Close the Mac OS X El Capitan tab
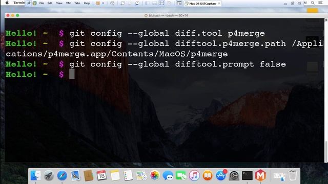The width and height of the screenshot is (328, 184). (219, 4)
